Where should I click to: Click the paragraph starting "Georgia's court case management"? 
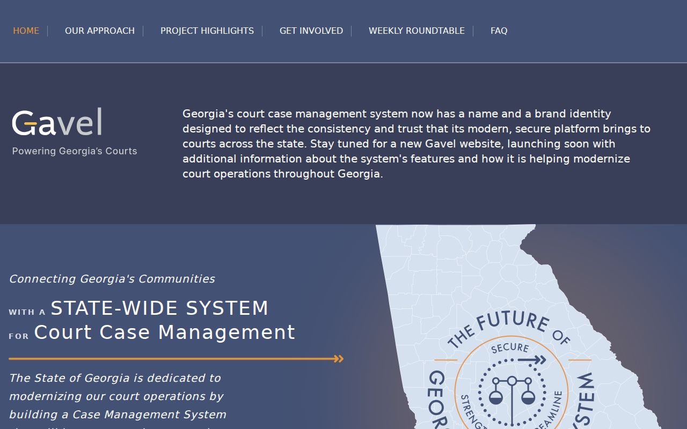pyautogui.click(x=416, y=144)
